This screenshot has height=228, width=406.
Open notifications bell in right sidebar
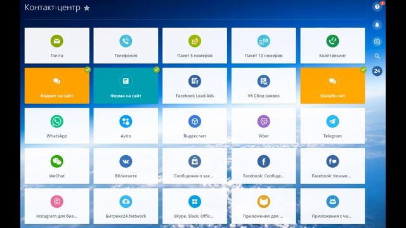377,25
